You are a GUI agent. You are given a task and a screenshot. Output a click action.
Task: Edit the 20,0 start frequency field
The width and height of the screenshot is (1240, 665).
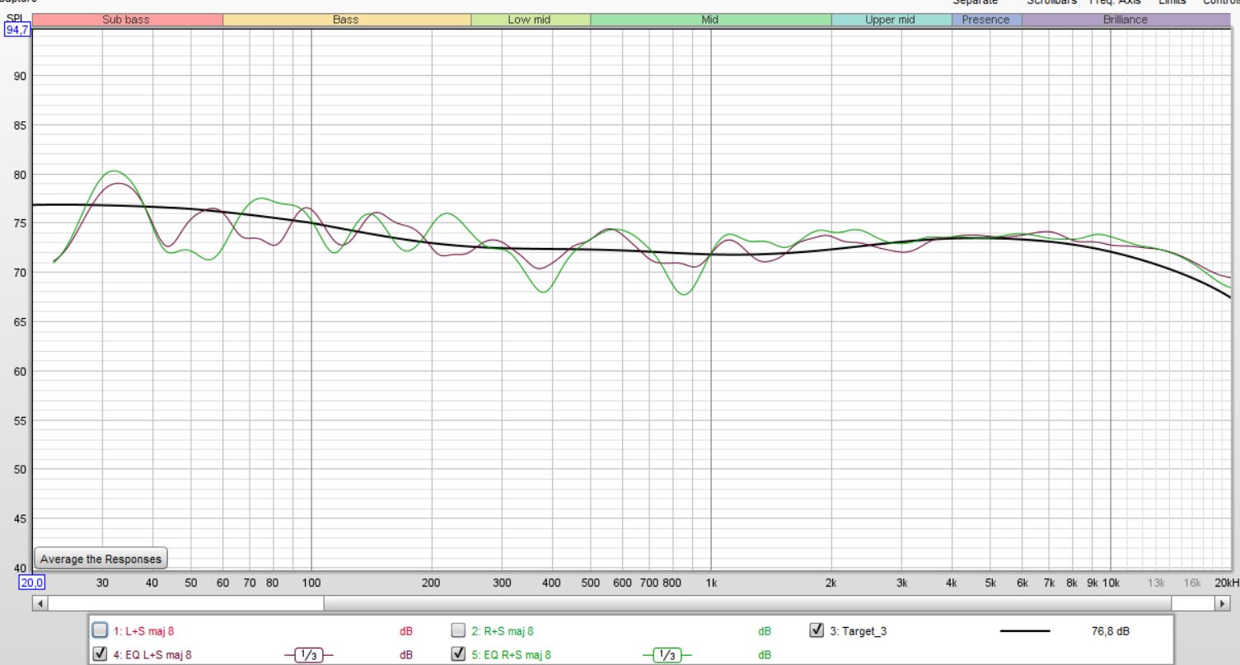click(32, 583)
